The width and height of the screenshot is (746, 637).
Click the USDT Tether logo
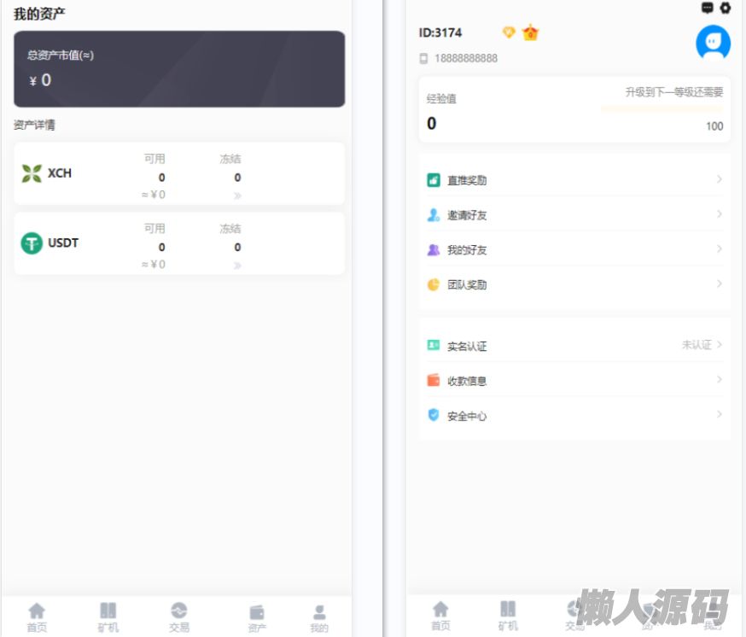pos(32,243)
